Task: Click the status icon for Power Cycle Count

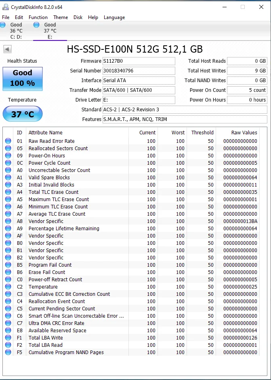Action: pyautogui.click(x=8, y=163)
